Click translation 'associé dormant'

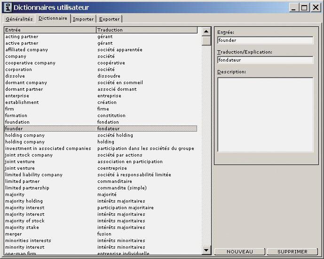tap(117, 89)
